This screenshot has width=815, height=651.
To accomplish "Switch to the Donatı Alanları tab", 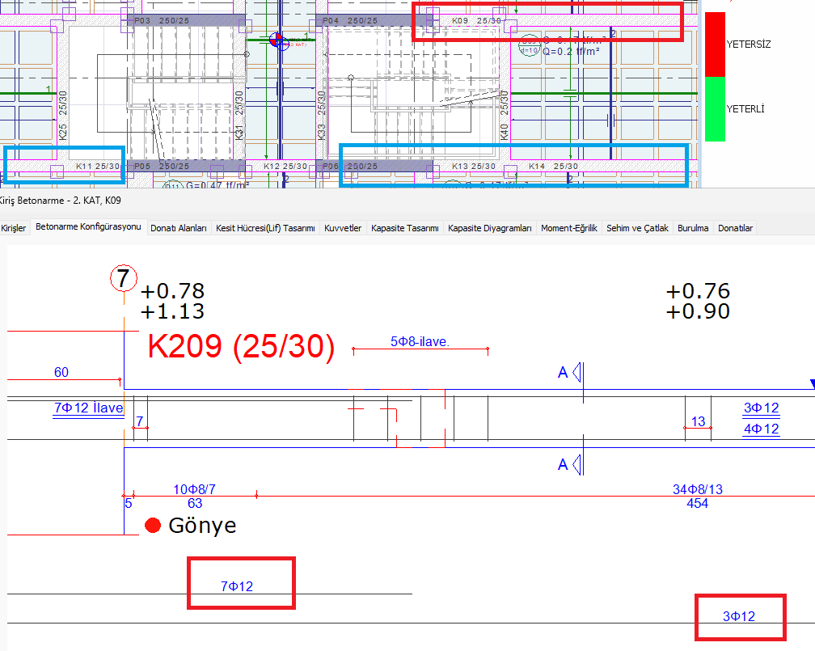I will tap(179, 228).
